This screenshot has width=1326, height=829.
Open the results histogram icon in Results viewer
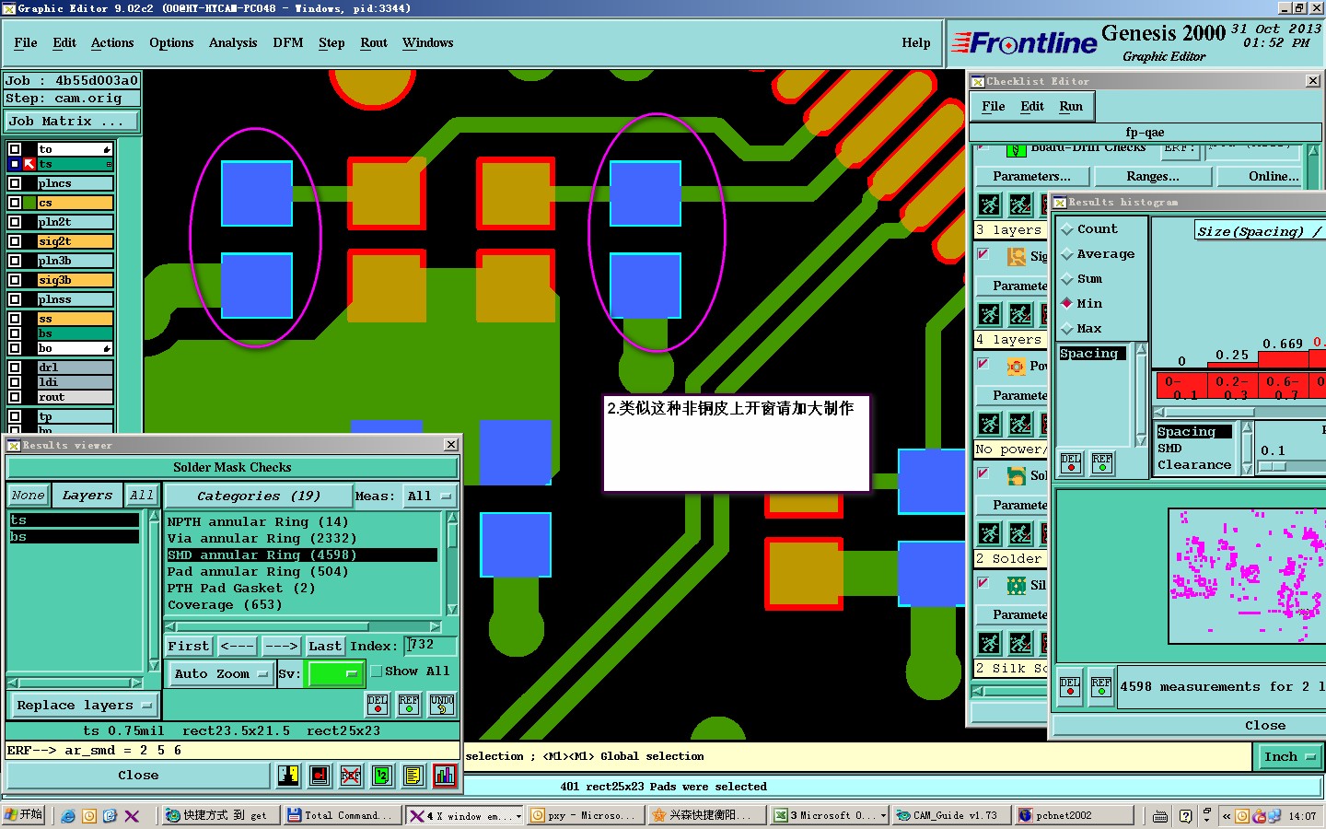click(445, 776)
